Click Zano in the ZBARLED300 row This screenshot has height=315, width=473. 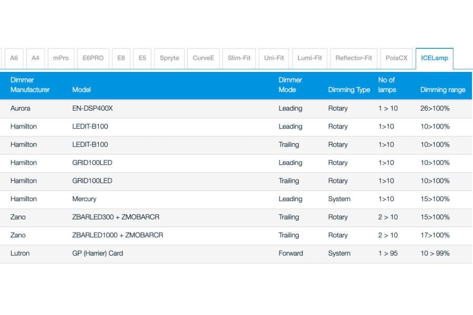tap(18, 217)
